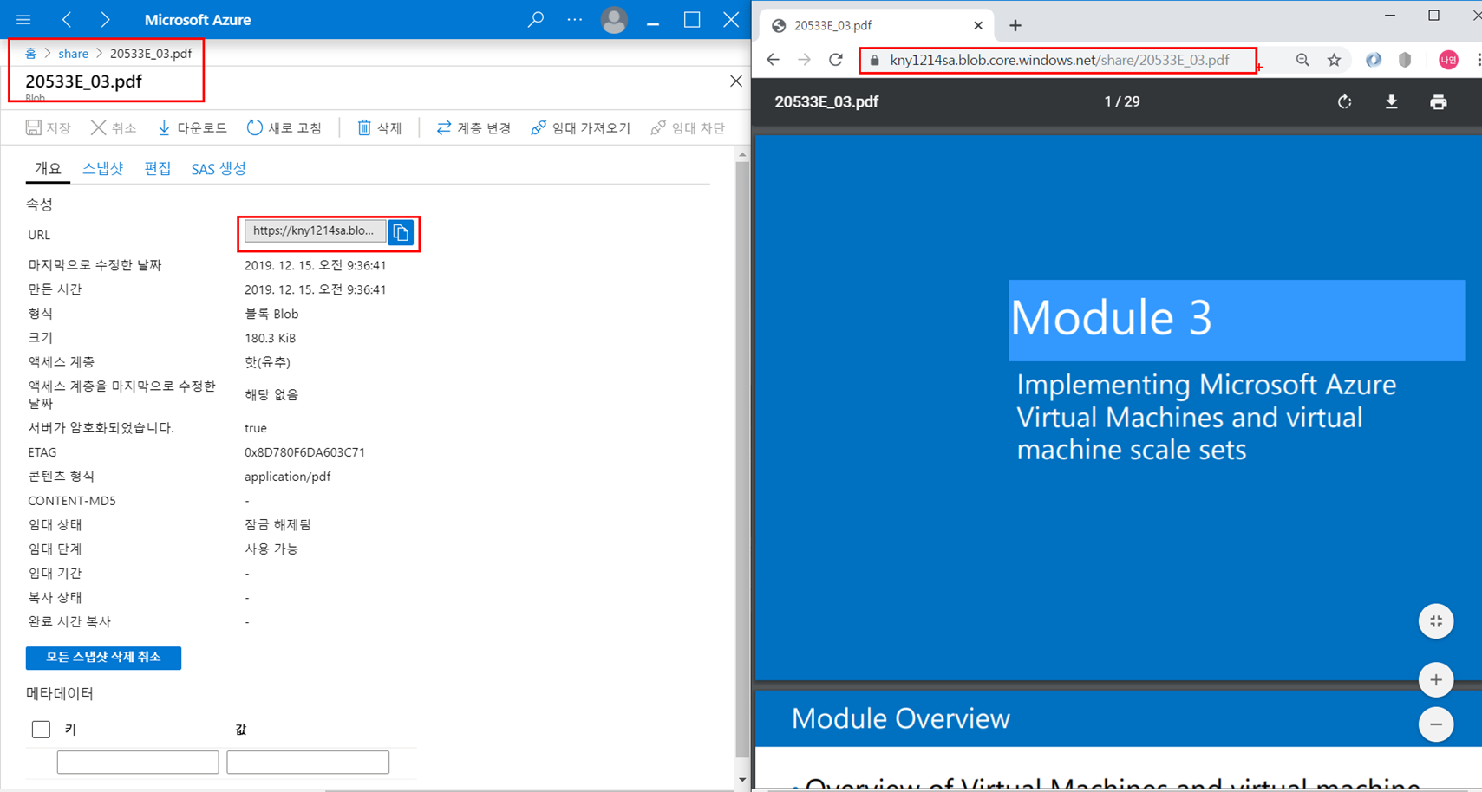1482x792 pixels.
Task: Check the metadata 키 header checkbox
Action: 41,730
